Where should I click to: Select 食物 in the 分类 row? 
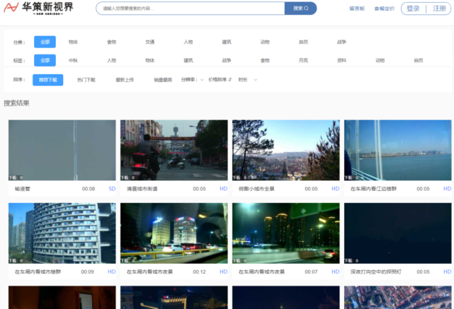[x=111, y=42]
